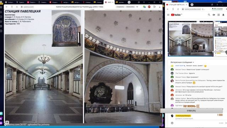
Task: Send the live chat message
Action: point(226,123)
